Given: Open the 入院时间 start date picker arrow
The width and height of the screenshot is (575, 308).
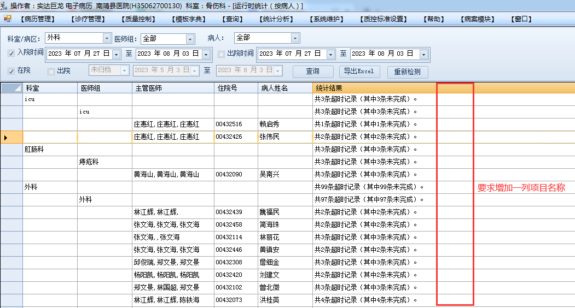Looking at the screenshot, I should tap(116, 55).
